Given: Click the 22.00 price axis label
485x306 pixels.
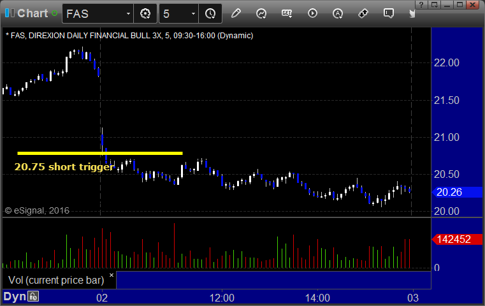Looking at the screenshot, I should [446, 63].
